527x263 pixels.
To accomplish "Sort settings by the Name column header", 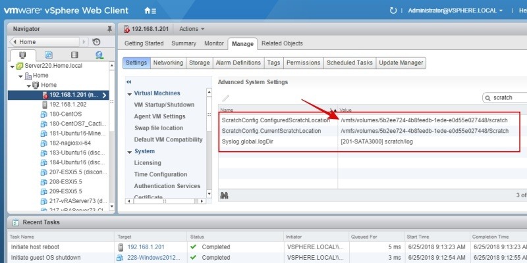I will pyautogui.click(x=278, y=110).
